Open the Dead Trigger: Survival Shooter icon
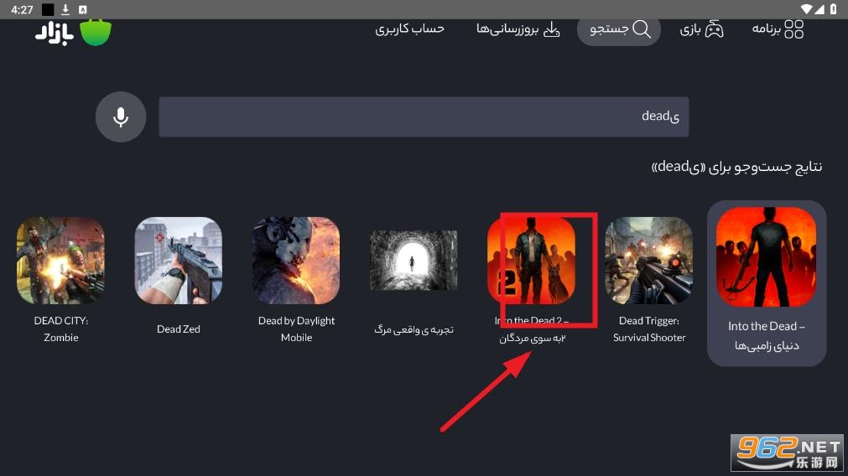 click(649, 261)
